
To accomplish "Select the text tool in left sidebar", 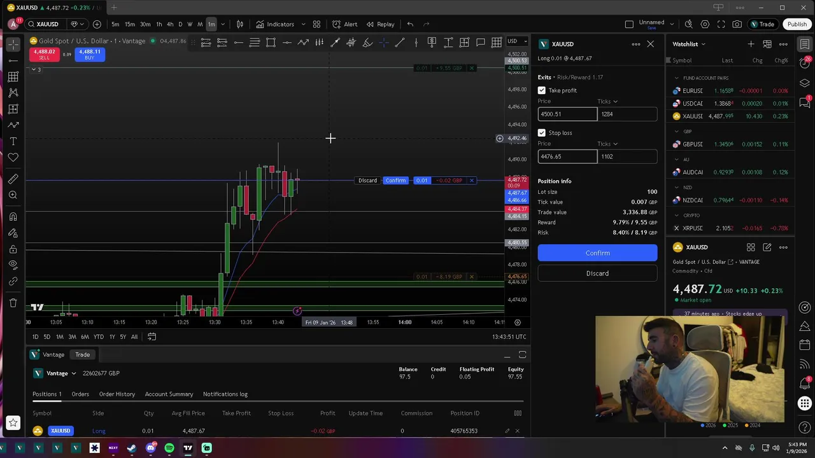I will pyautogui.click(x=13, y=141).
